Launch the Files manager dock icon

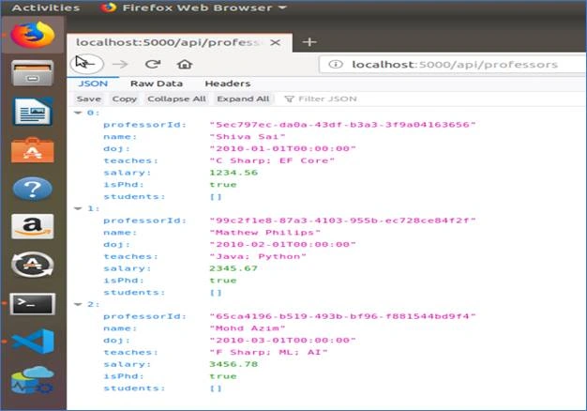[33, 73]
